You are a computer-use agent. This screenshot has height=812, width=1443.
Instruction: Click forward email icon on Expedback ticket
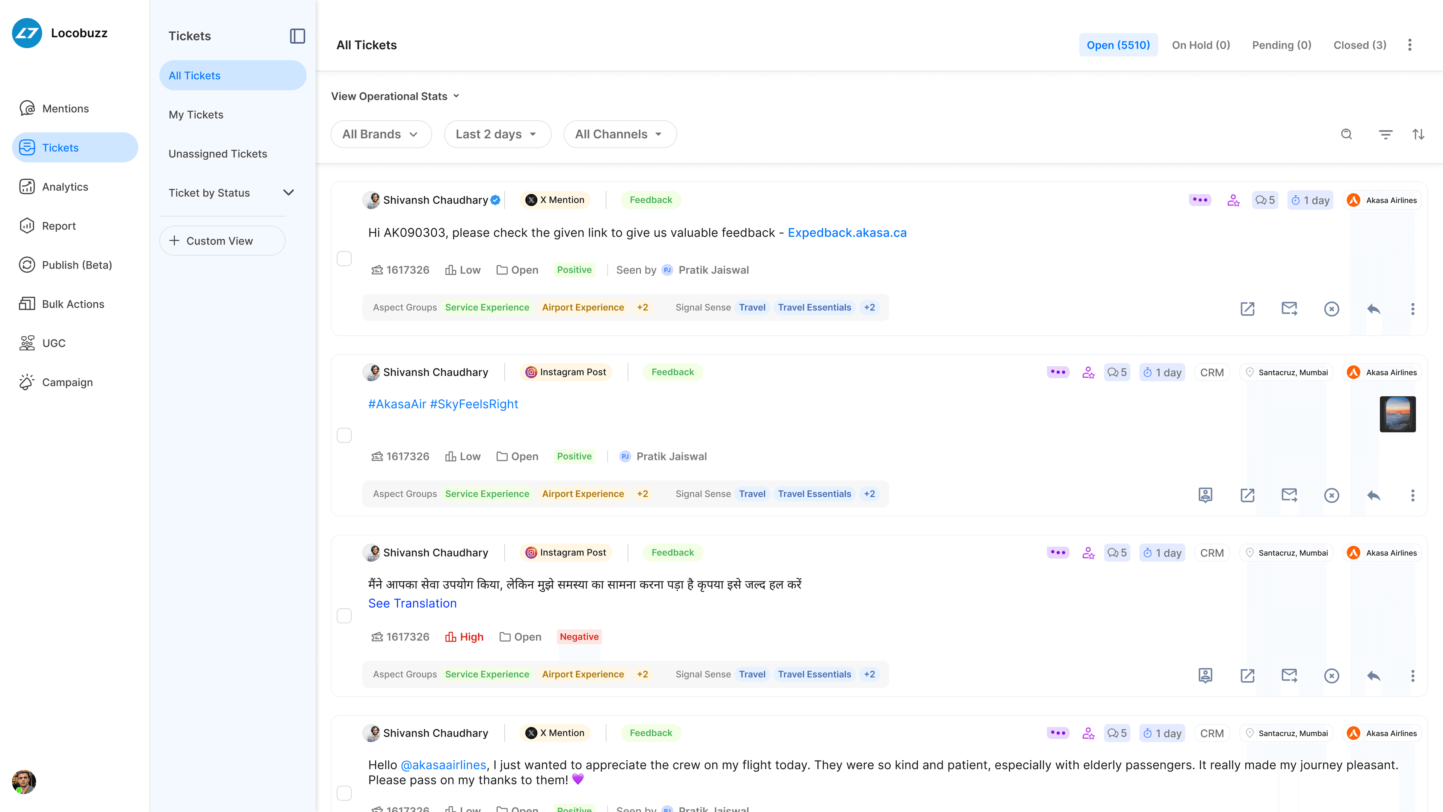[x=1290, y=309]
